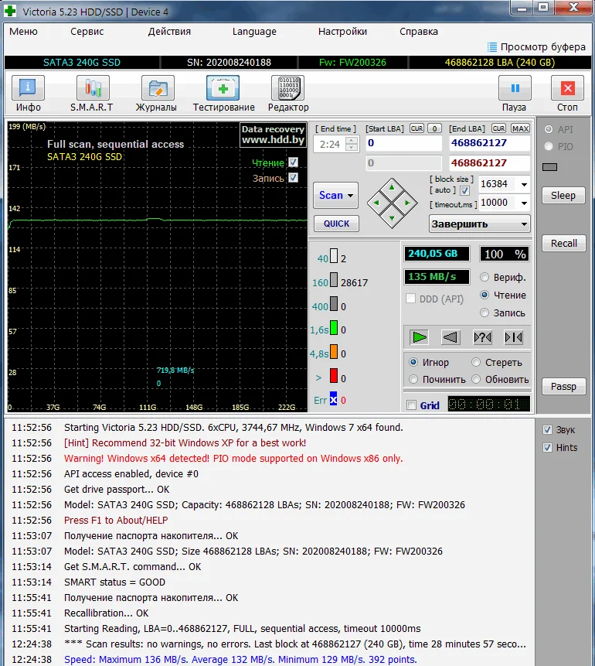The width and height of the screenshot is (595, 666).
Task: Click the reverse scan arrow button
Action: (450, 337)
